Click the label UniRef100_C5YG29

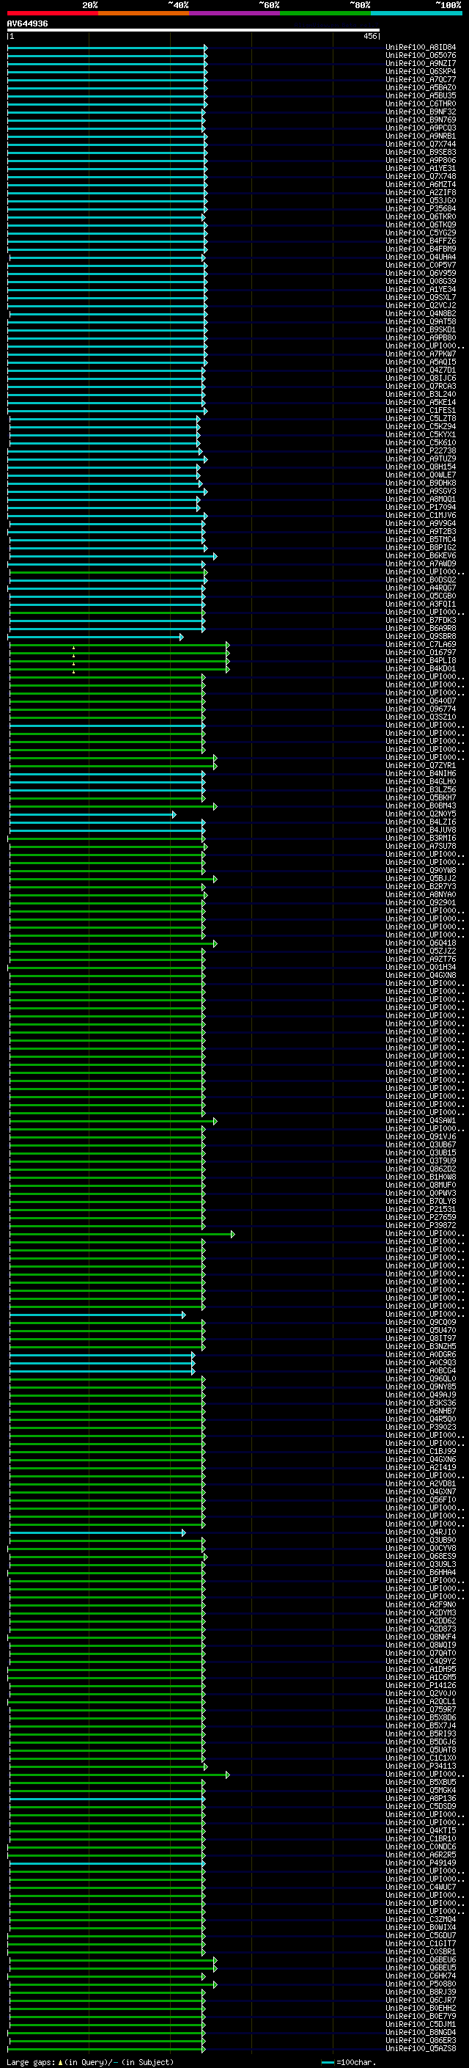click(421, 233)
